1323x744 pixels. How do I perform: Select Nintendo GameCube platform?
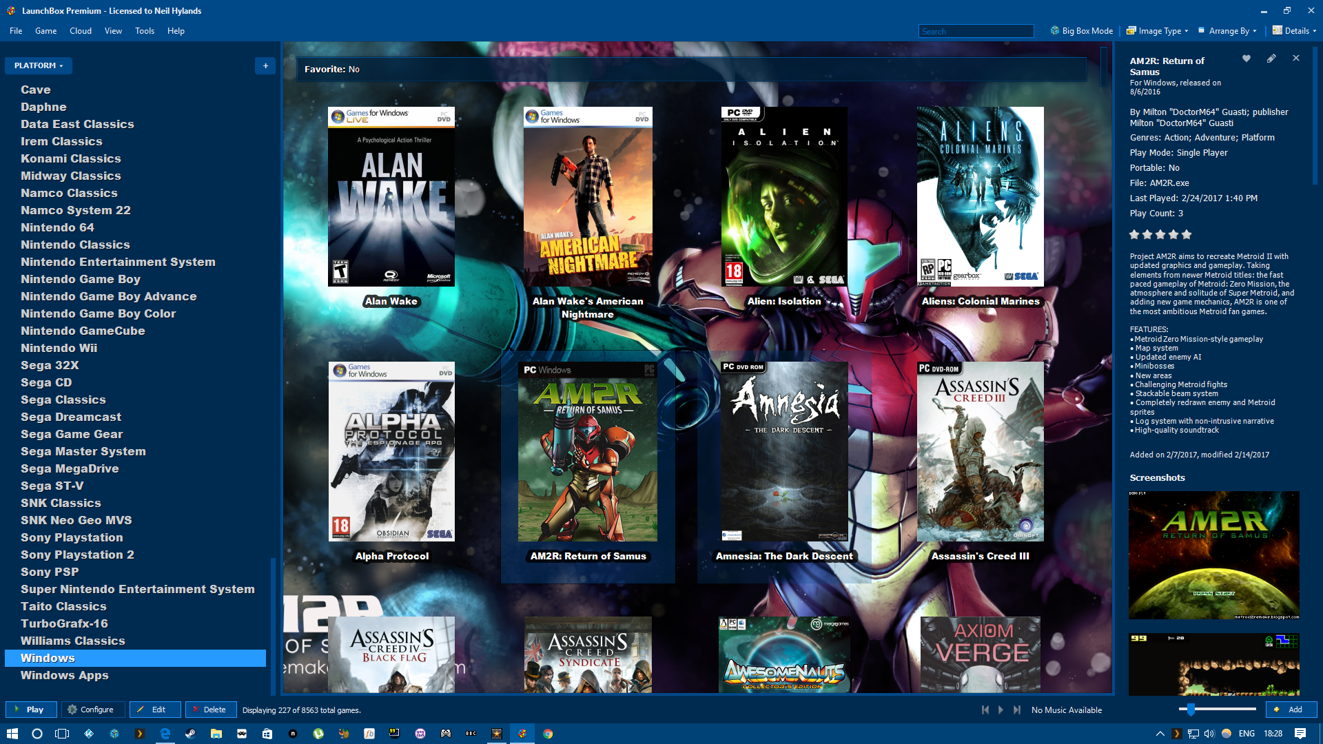coord(83,331)
